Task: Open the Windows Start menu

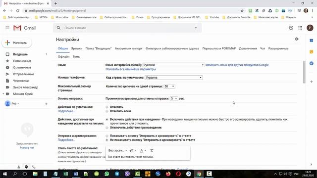Action: point(4,174)
